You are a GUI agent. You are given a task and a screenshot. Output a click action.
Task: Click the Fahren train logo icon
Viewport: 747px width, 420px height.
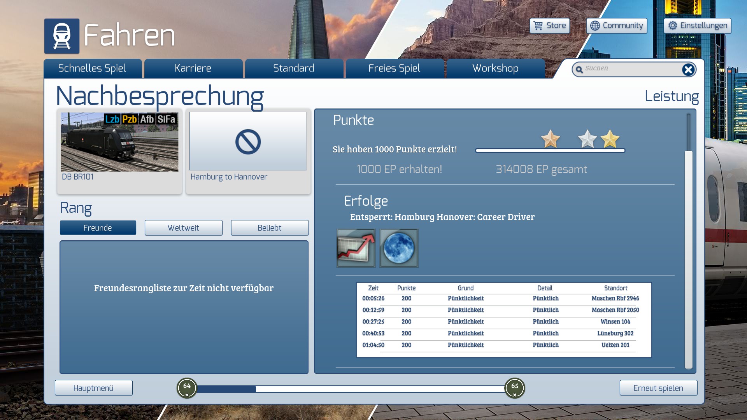click(61, 36)
